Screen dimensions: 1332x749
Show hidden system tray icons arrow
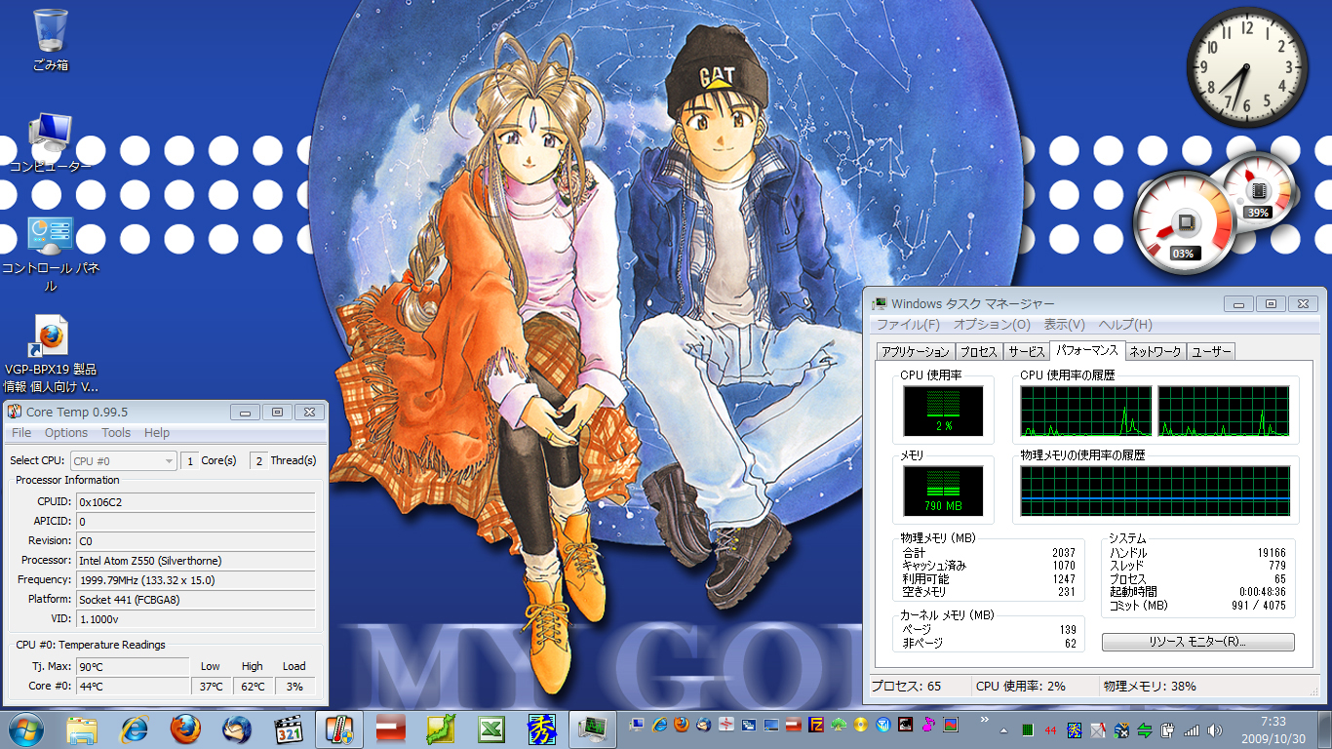coord(1002,729)
